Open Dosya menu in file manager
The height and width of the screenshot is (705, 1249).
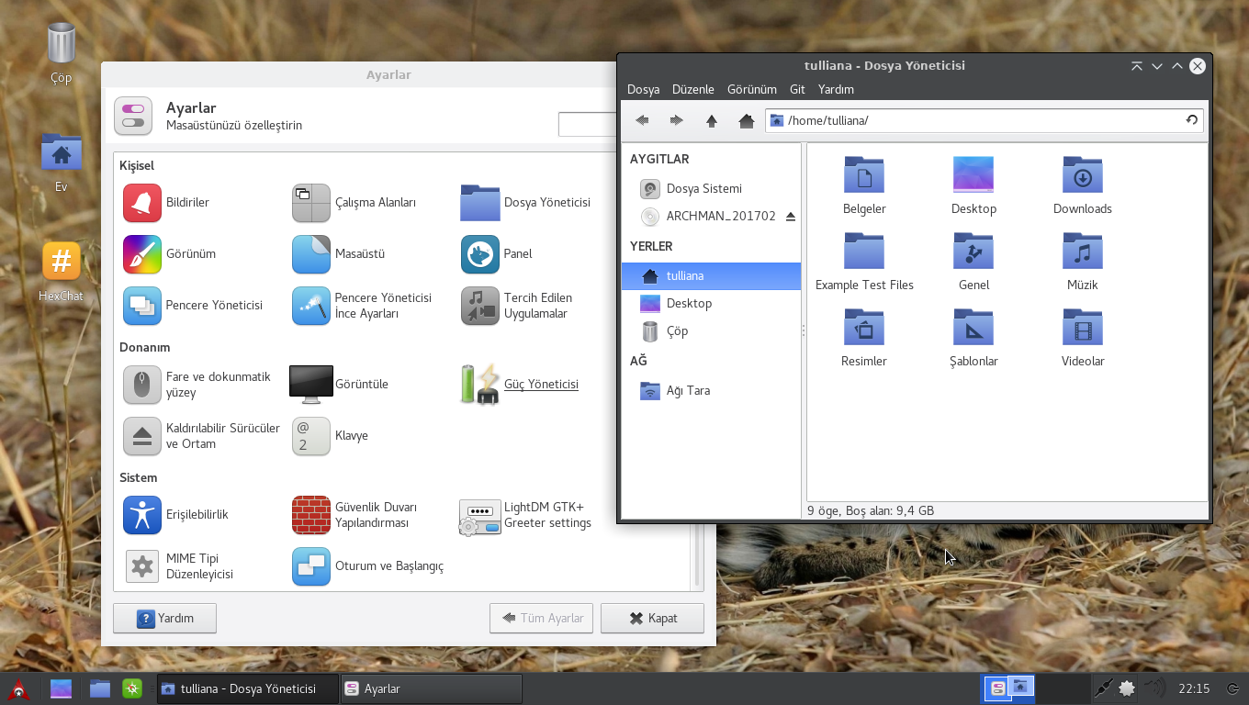[x=644, y=89]
